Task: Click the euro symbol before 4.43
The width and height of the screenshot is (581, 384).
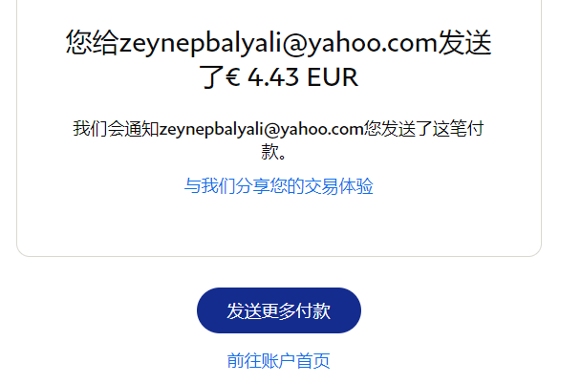Action: point(233,77)
